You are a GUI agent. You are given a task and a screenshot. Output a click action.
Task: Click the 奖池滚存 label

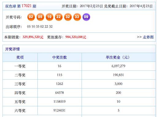pyautogui.click(x=55, y=37)
